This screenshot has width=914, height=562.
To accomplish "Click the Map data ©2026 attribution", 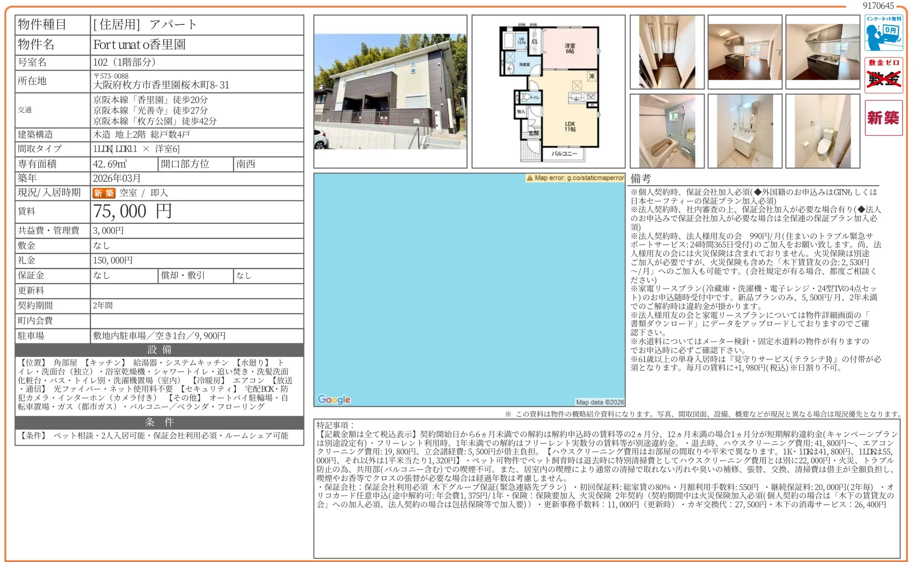I will coord(600,402).
